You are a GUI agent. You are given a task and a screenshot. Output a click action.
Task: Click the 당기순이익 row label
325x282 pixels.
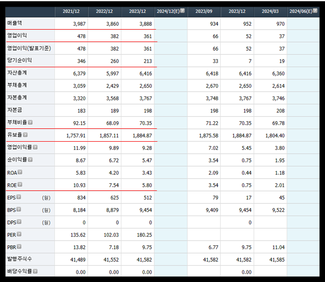tap(20, 60)
